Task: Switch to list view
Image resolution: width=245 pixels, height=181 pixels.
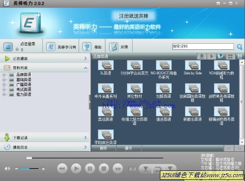Action: point(240,57)
